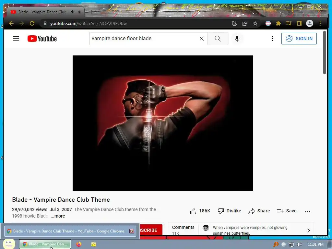Open YouTube settings three-dot menu
332x249 pixels.
click(x=272, y=39)
